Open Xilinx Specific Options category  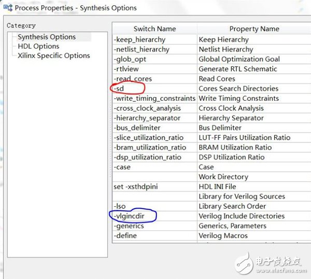tap(53, 56)
